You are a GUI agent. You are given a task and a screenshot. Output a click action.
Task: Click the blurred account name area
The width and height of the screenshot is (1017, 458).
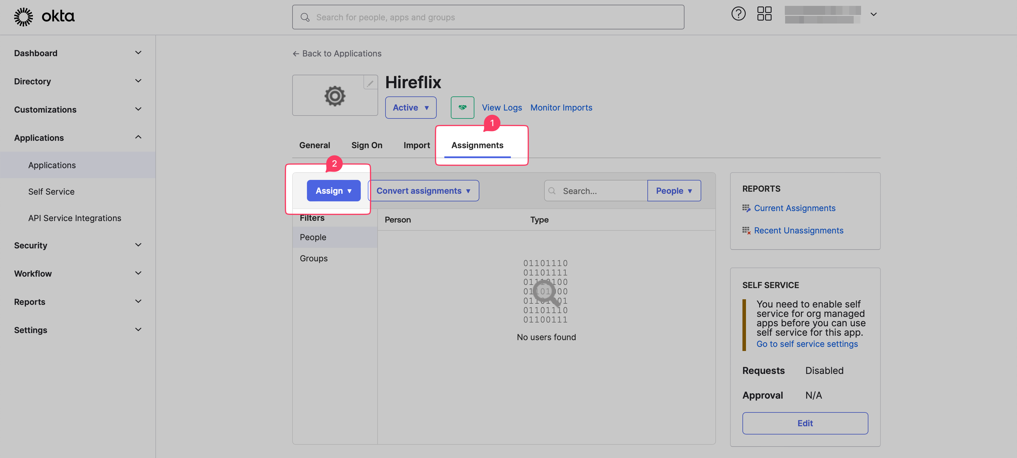click(822, 15)
